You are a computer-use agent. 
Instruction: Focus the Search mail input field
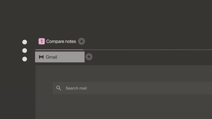pos(132,88)
